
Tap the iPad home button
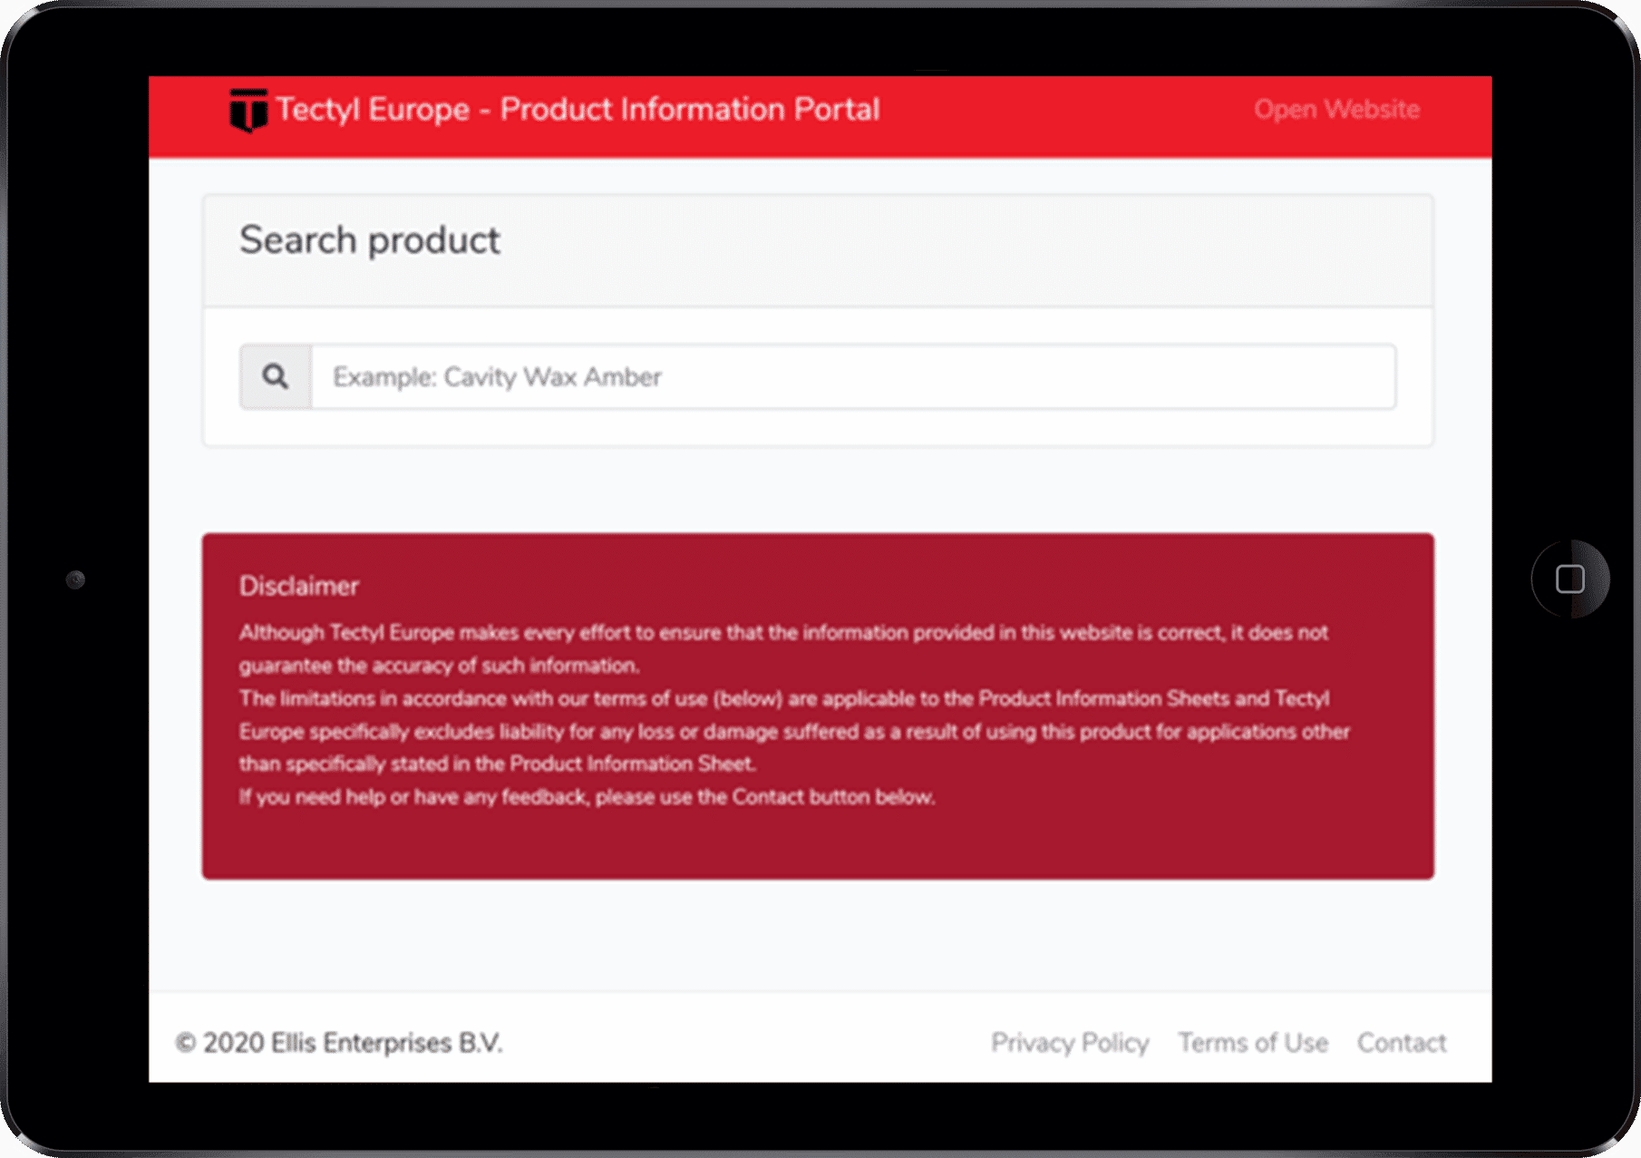[x=1570, y=579]
